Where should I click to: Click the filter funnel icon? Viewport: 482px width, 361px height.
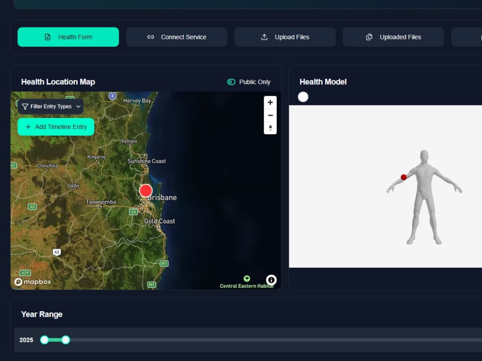[25, 106]
